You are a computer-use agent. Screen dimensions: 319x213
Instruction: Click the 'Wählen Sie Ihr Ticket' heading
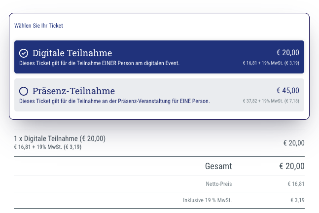click(x=39, y=26)
